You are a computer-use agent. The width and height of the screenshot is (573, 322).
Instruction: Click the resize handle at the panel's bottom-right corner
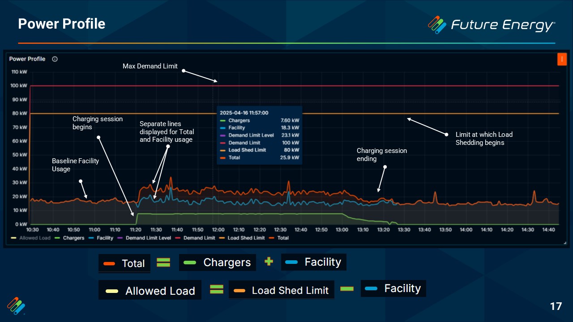pos(565,244)
